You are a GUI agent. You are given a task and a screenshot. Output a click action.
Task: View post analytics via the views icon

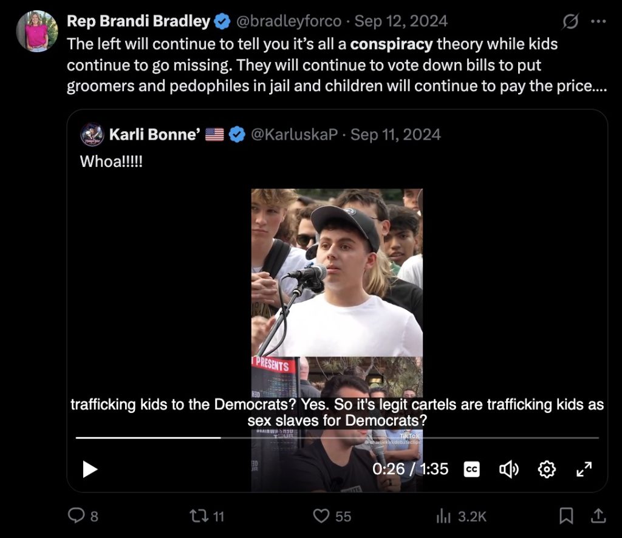pyautogui.click(x=443, y=516)
